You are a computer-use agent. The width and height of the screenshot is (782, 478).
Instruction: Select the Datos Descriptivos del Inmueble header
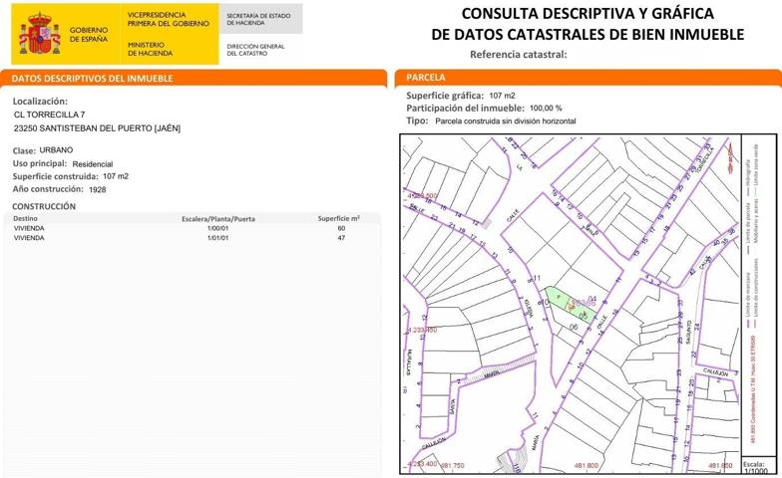[x=92, y=78]
